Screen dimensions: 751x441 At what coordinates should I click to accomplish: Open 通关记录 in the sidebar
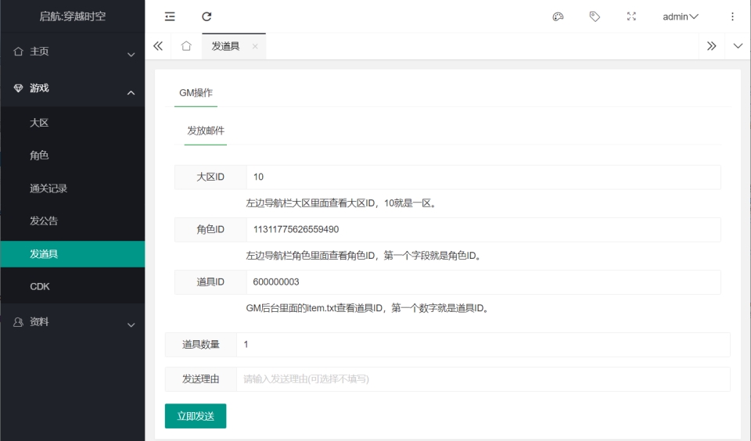point(49,188)
